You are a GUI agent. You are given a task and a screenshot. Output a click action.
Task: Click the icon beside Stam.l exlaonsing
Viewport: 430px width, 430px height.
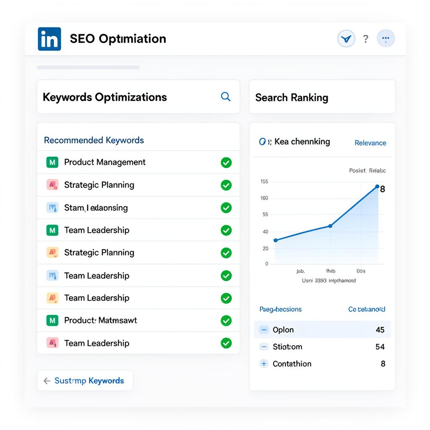click(x=52, y=208)
